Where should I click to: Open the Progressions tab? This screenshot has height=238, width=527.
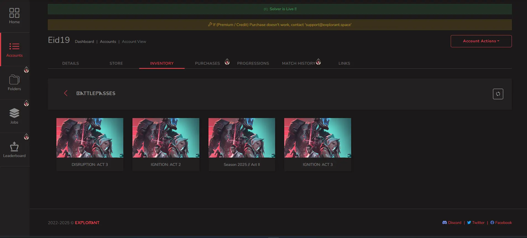tap(253, 63)
